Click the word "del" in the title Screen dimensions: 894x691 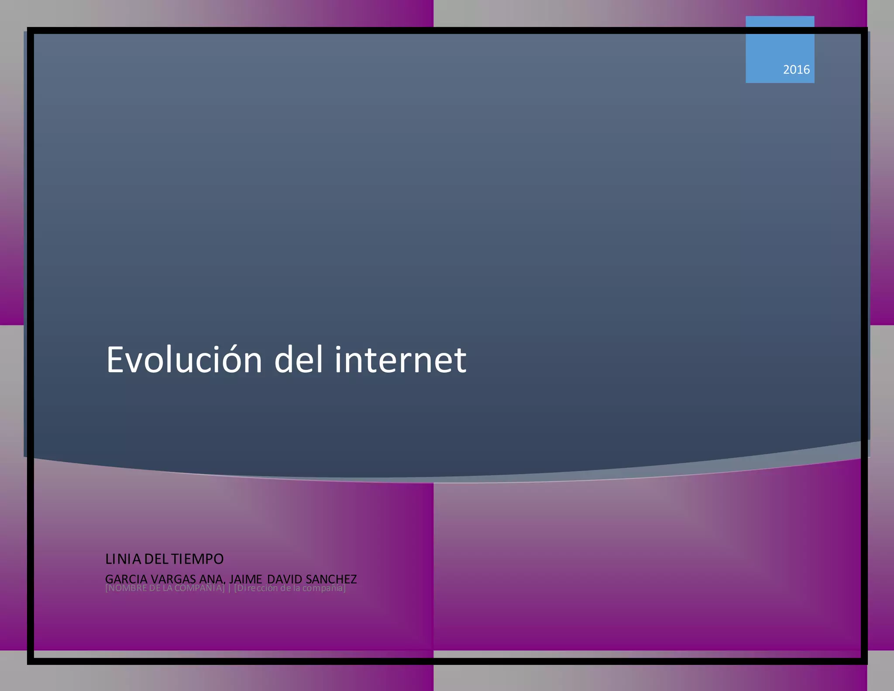click(299, 360)
